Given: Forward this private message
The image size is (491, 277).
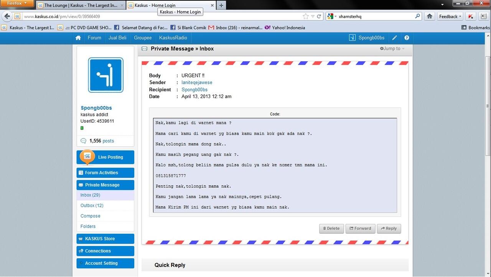Looking at the screenshot, I should tap(361, 229).
